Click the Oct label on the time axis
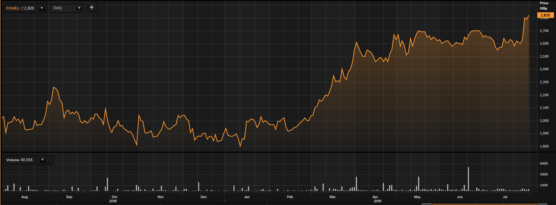 pos(114,197)
